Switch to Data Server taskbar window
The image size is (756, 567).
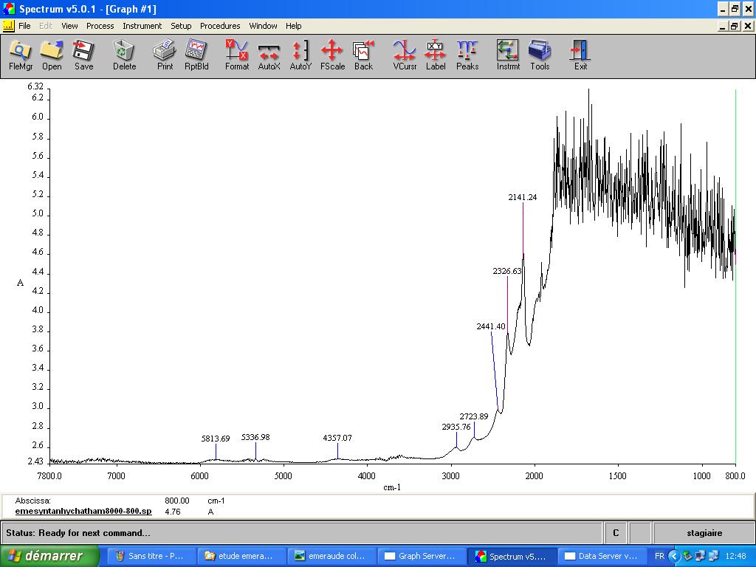point(599,556)
